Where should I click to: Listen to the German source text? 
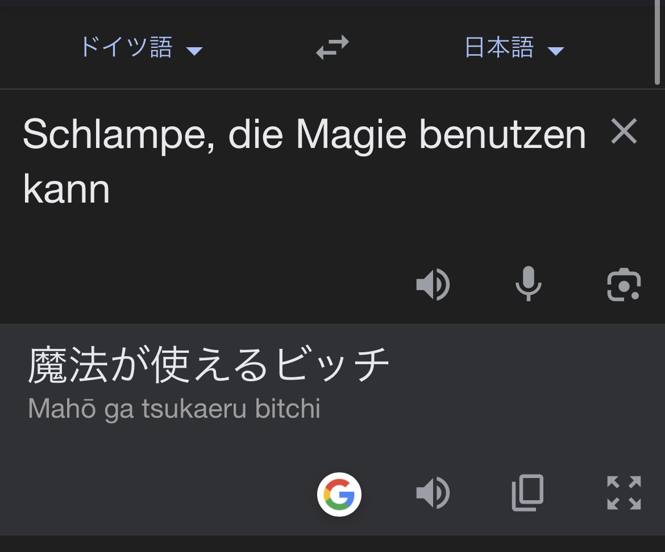coord(433,284)
